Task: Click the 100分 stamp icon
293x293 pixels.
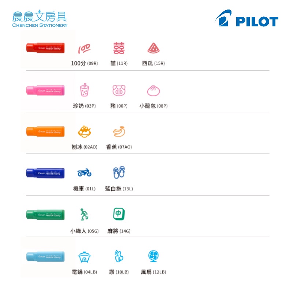Action: (84, 49)
